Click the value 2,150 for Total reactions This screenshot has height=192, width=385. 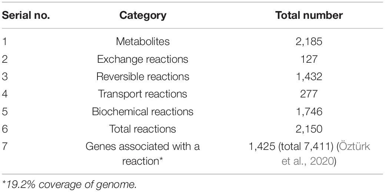click(309, 129)
